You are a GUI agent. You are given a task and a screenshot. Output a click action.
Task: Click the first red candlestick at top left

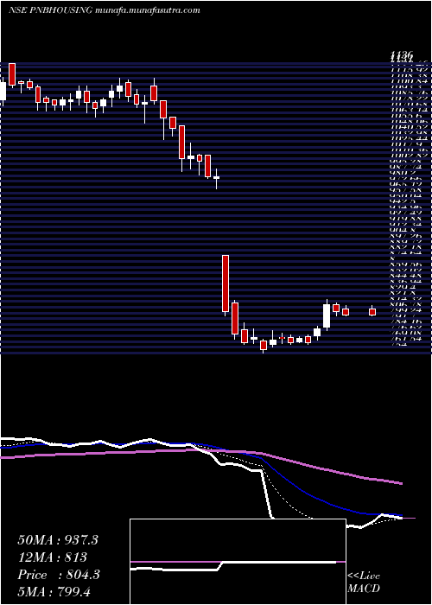pyautogui.click(x=12, y=74)
